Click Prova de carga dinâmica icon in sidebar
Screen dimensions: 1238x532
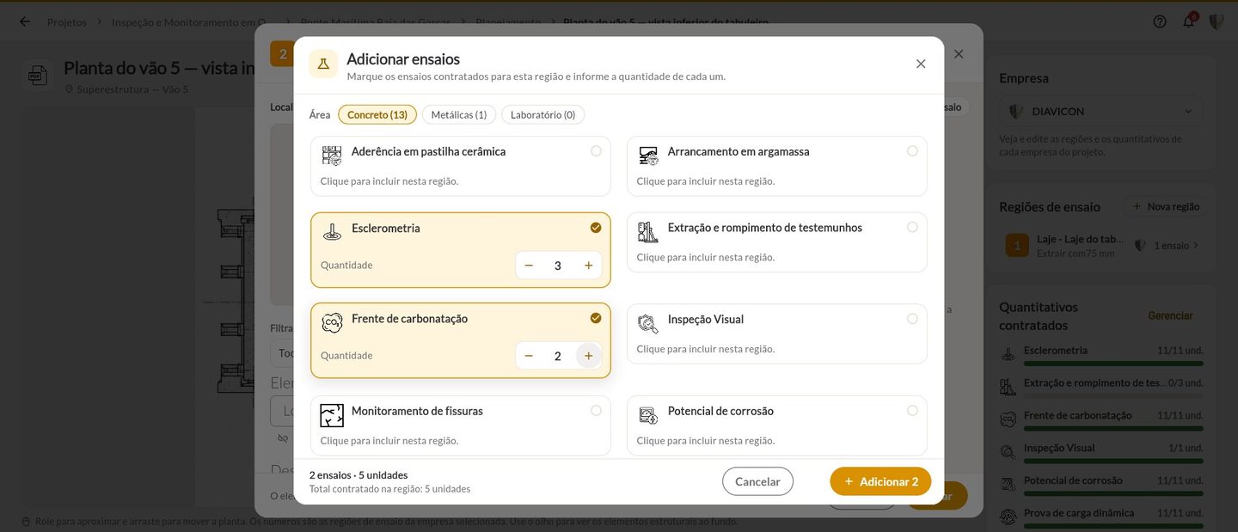(1008, 517)
